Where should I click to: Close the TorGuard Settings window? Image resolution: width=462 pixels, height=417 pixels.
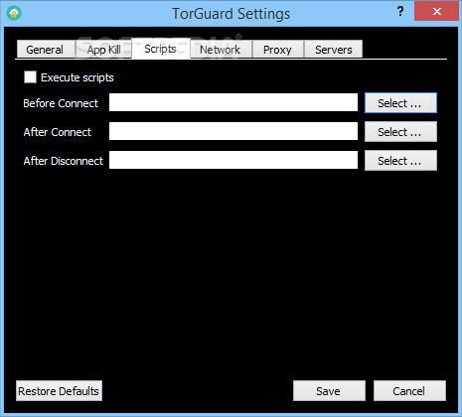tap(437, 12)
